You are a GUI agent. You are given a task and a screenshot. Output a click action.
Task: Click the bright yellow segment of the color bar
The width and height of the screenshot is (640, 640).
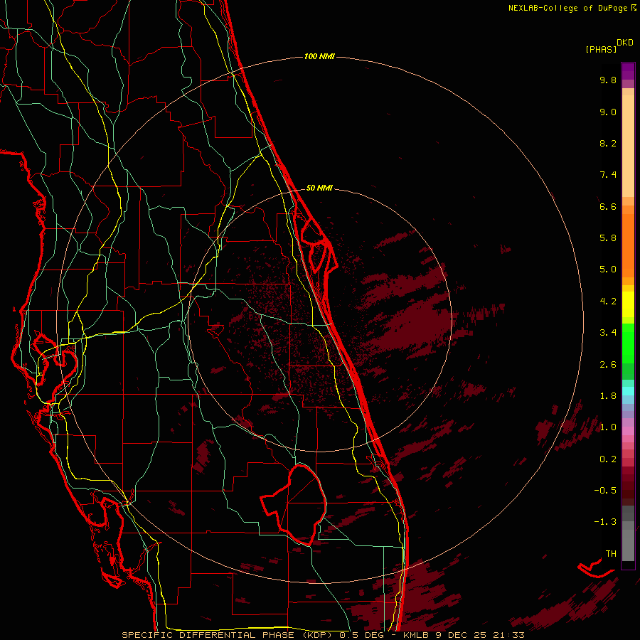pos(628,304)
